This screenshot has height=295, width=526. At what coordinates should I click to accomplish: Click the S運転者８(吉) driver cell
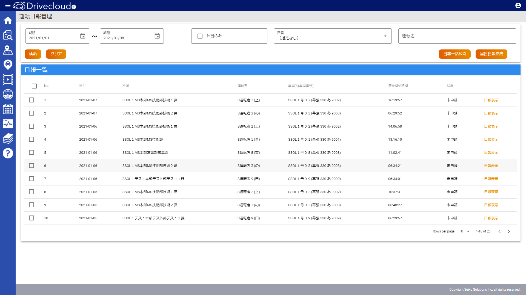click(249, 153)
